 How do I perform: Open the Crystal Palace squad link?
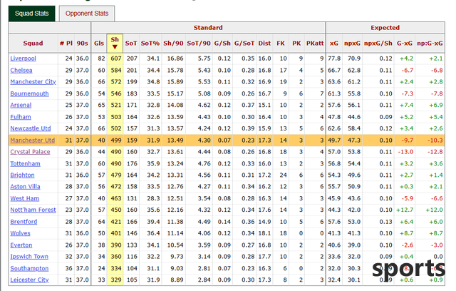tap(30, 152)
